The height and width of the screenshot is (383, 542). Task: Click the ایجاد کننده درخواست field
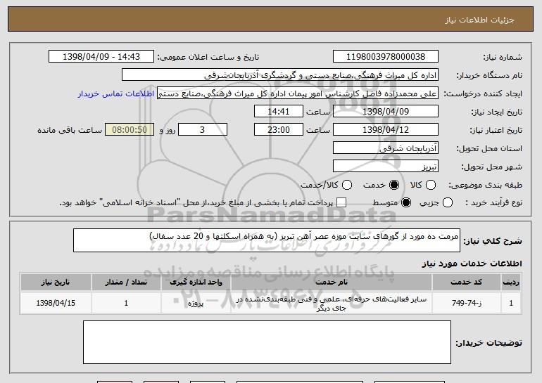(x=298, y=93)
